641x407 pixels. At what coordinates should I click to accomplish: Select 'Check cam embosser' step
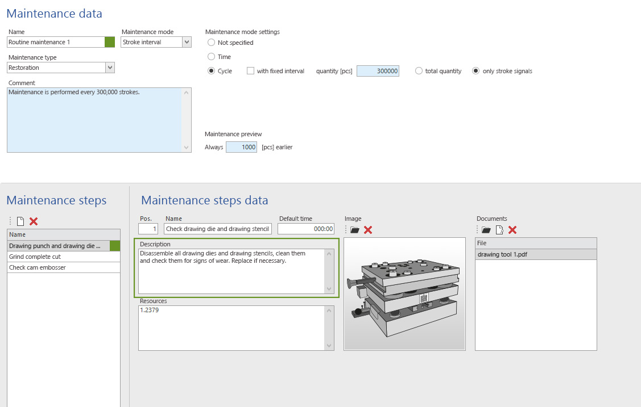coord(38,267)
